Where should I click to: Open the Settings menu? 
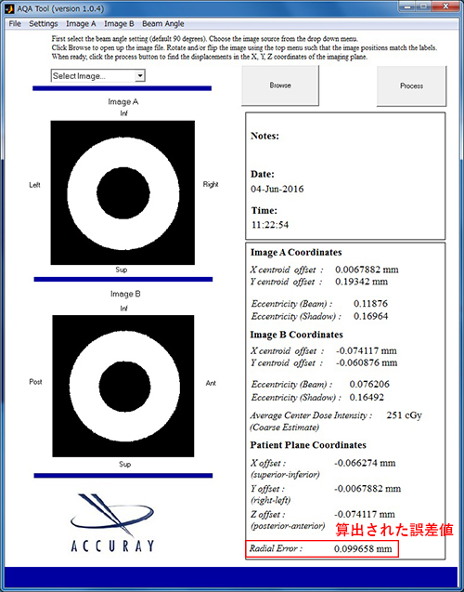[x=44, y=23]
